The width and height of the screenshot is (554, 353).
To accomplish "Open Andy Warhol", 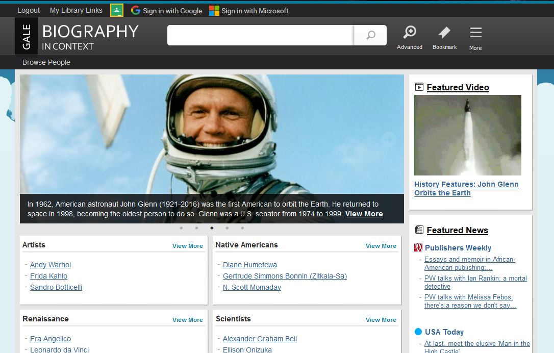I will pyautogui.click(x=51, y=265).
